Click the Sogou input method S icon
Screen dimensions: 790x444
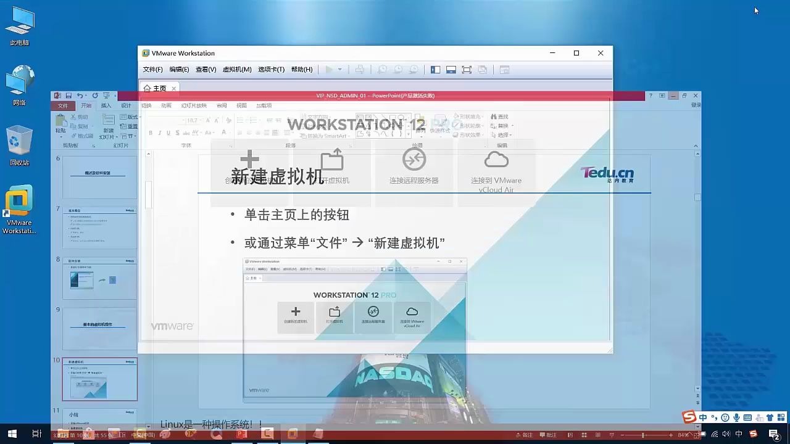coord(689,417)
